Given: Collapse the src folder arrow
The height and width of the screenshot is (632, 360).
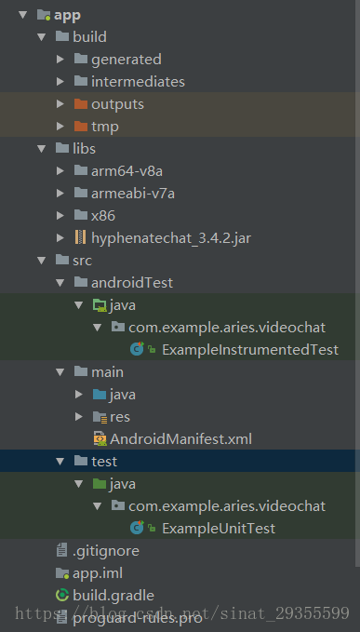Looking at the screenshot, I should 42,261.
